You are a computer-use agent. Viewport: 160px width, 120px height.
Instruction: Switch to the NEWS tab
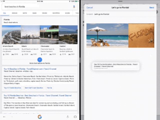34,13
